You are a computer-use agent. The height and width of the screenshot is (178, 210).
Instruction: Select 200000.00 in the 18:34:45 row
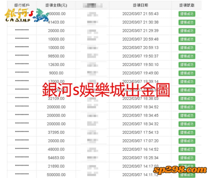point(56,116)
